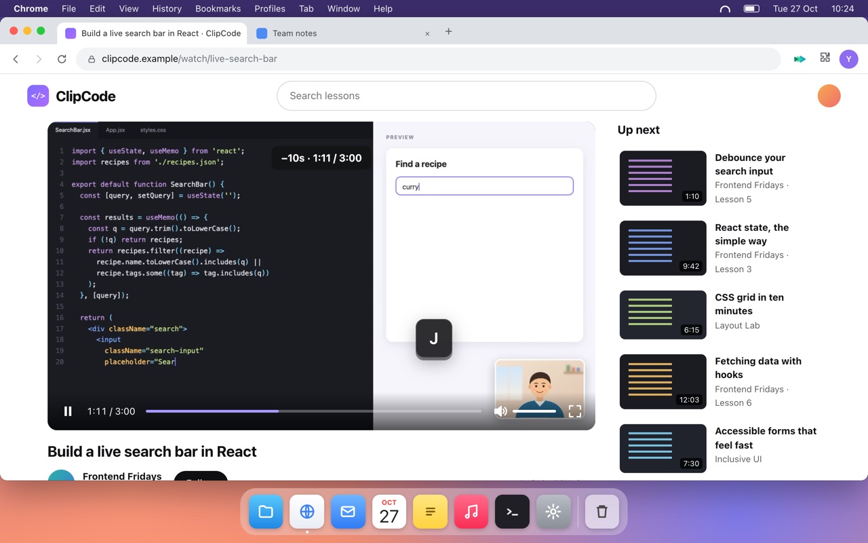Mute the video using the speaker icon
Viewport: 868px width, 543px height.
[500, 411]
